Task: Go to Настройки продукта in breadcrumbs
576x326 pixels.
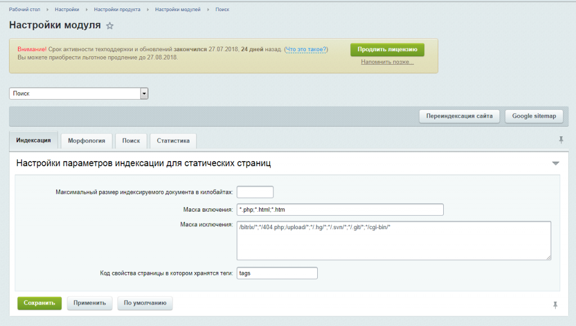Action: pyautogui.click(x=117, y=10)
